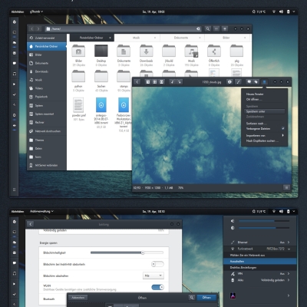Open the Musik folder icon in the file grid

[191, 51]
